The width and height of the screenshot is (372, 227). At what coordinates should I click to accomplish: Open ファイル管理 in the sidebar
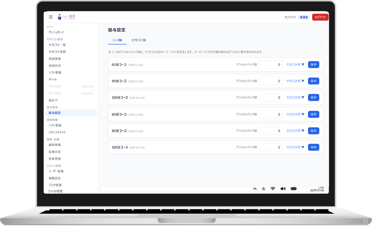pyautogui.click(x=55, y=191)
